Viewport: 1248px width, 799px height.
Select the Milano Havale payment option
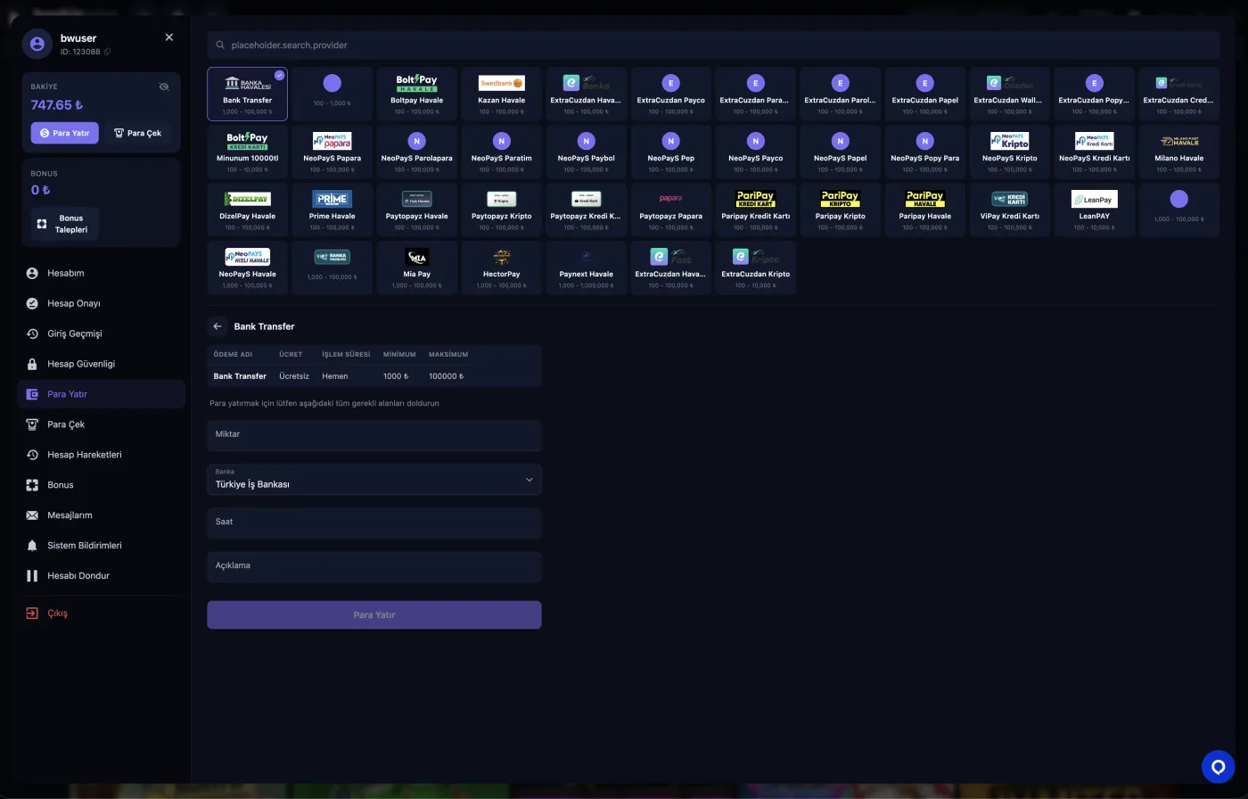1178,151
